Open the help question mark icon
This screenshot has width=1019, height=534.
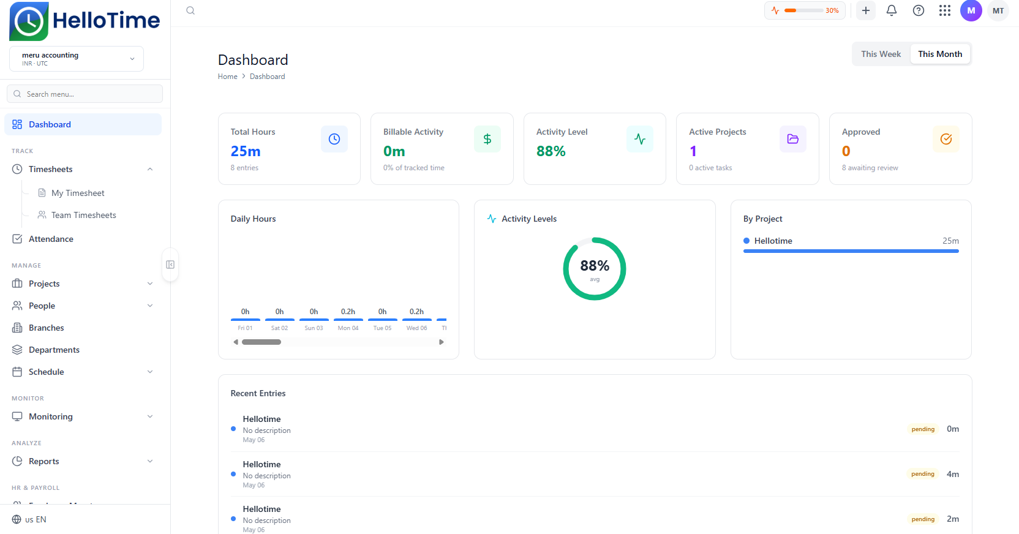click(919, 10)
